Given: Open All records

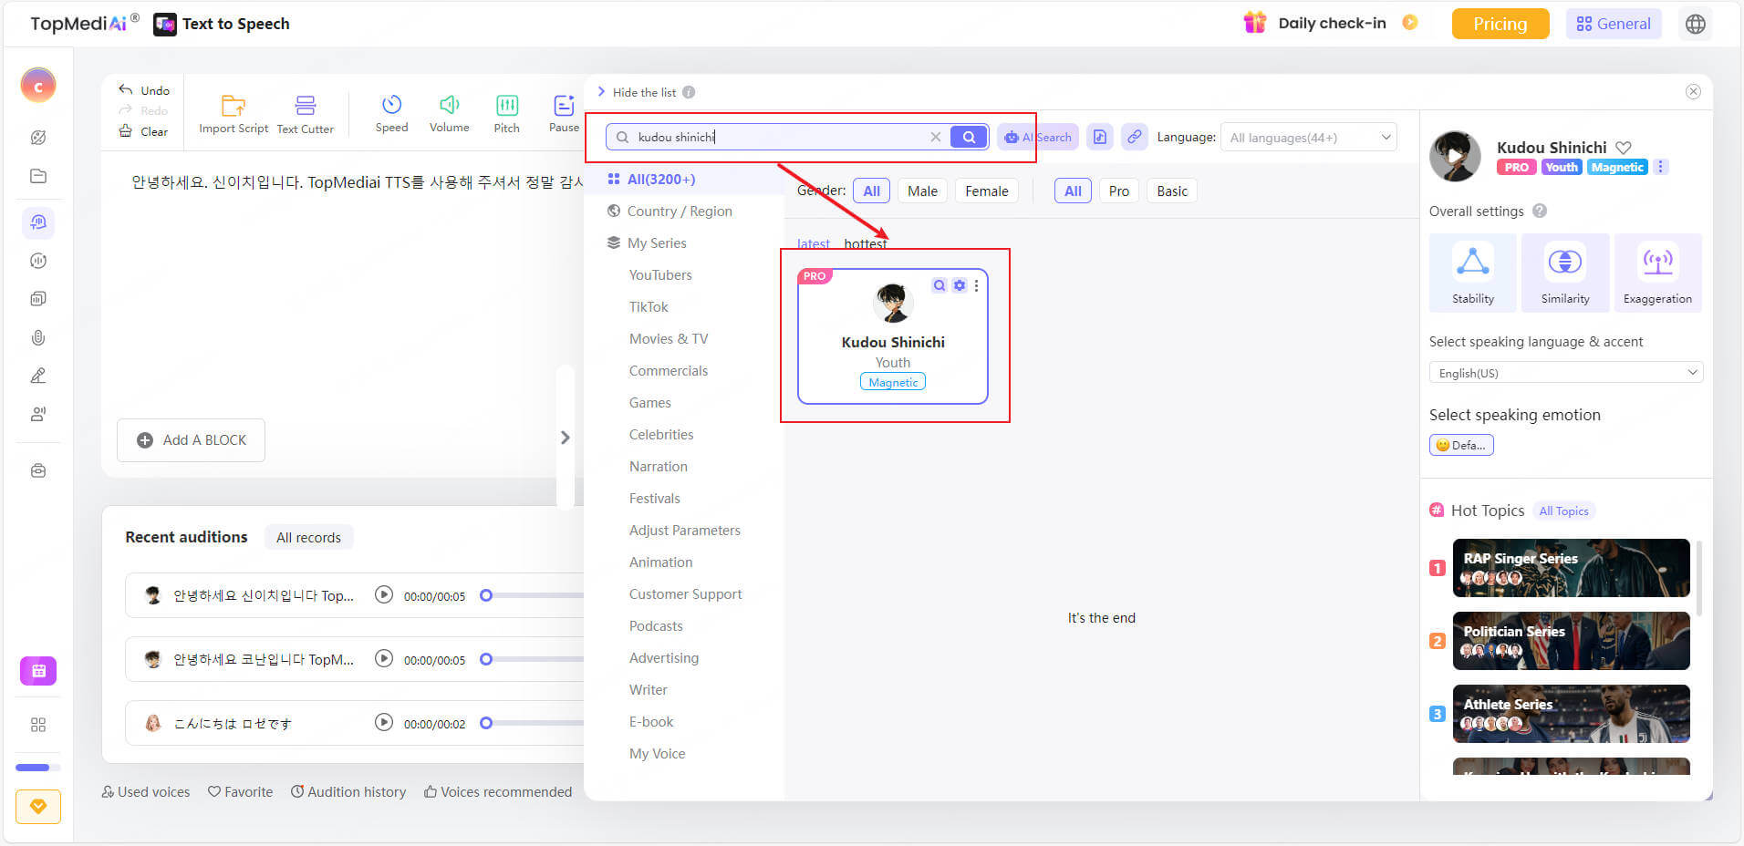Looking at the screenshot, I should pos(308,537).
